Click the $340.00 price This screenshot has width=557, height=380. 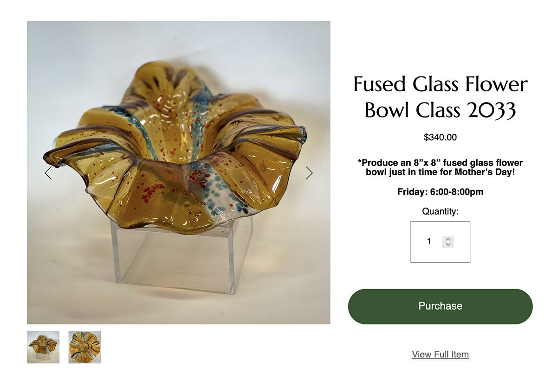click(440, 137)
